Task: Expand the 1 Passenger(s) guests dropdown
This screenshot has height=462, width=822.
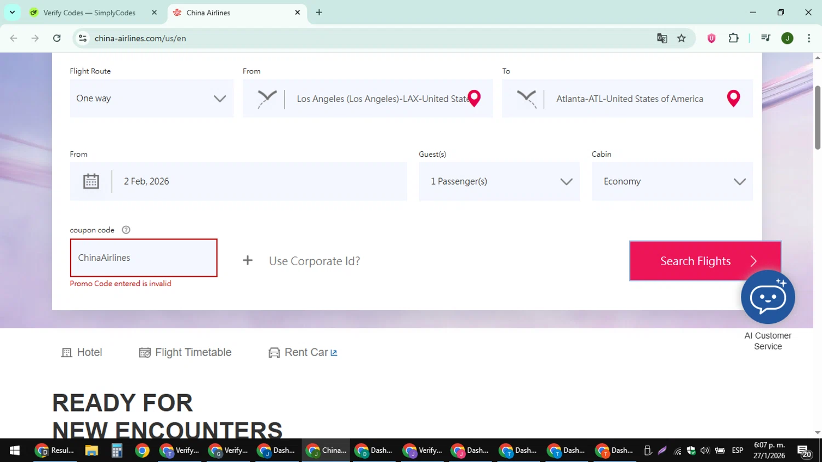Action: click(x=499, y=181)
